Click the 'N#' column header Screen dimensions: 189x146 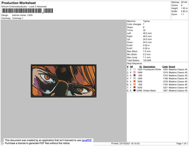click(131, 67)
